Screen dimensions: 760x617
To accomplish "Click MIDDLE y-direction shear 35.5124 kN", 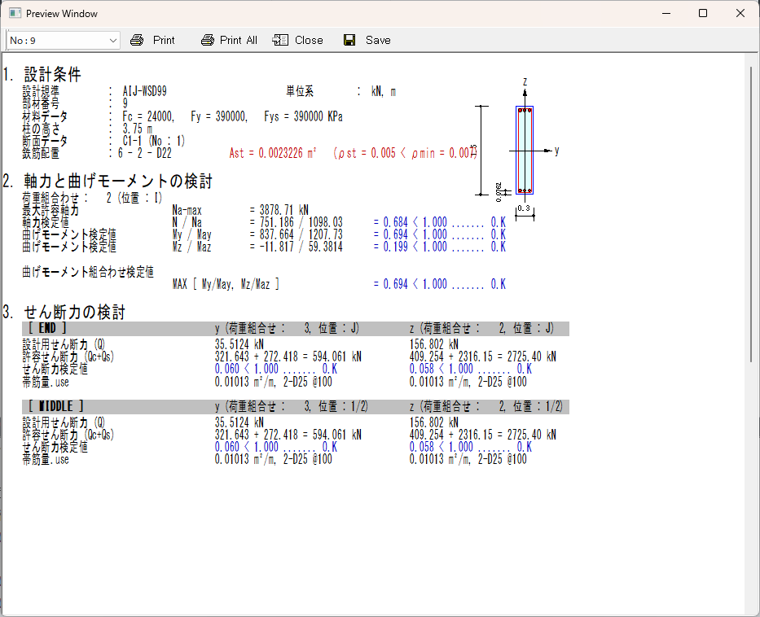I will pos(239,422).
